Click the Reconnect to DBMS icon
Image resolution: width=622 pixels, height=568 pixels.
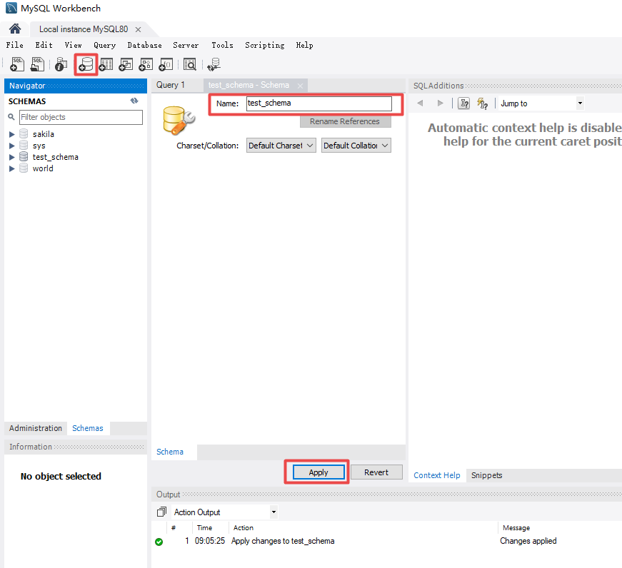point(214,64)
